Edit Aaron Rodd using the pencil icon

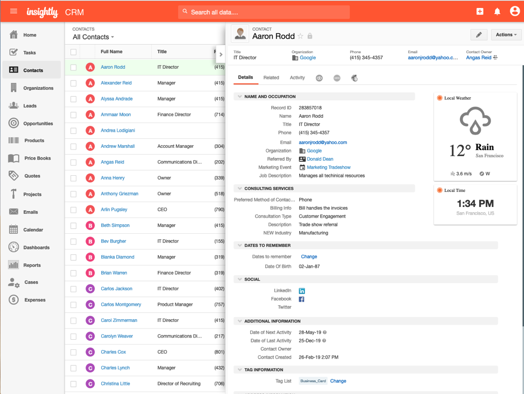[478, 34]
